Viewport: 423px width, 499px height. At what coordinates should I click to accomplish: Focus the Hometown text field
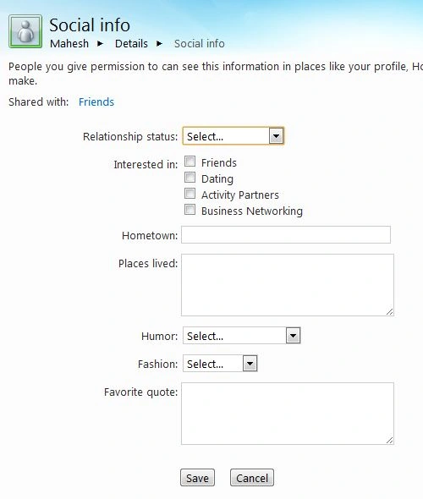click(x=286, y=235)
